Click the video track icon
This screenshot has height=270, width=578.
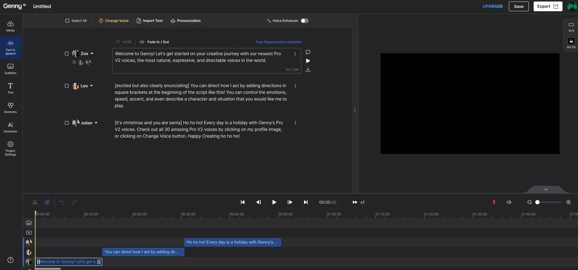pos(29,233)
